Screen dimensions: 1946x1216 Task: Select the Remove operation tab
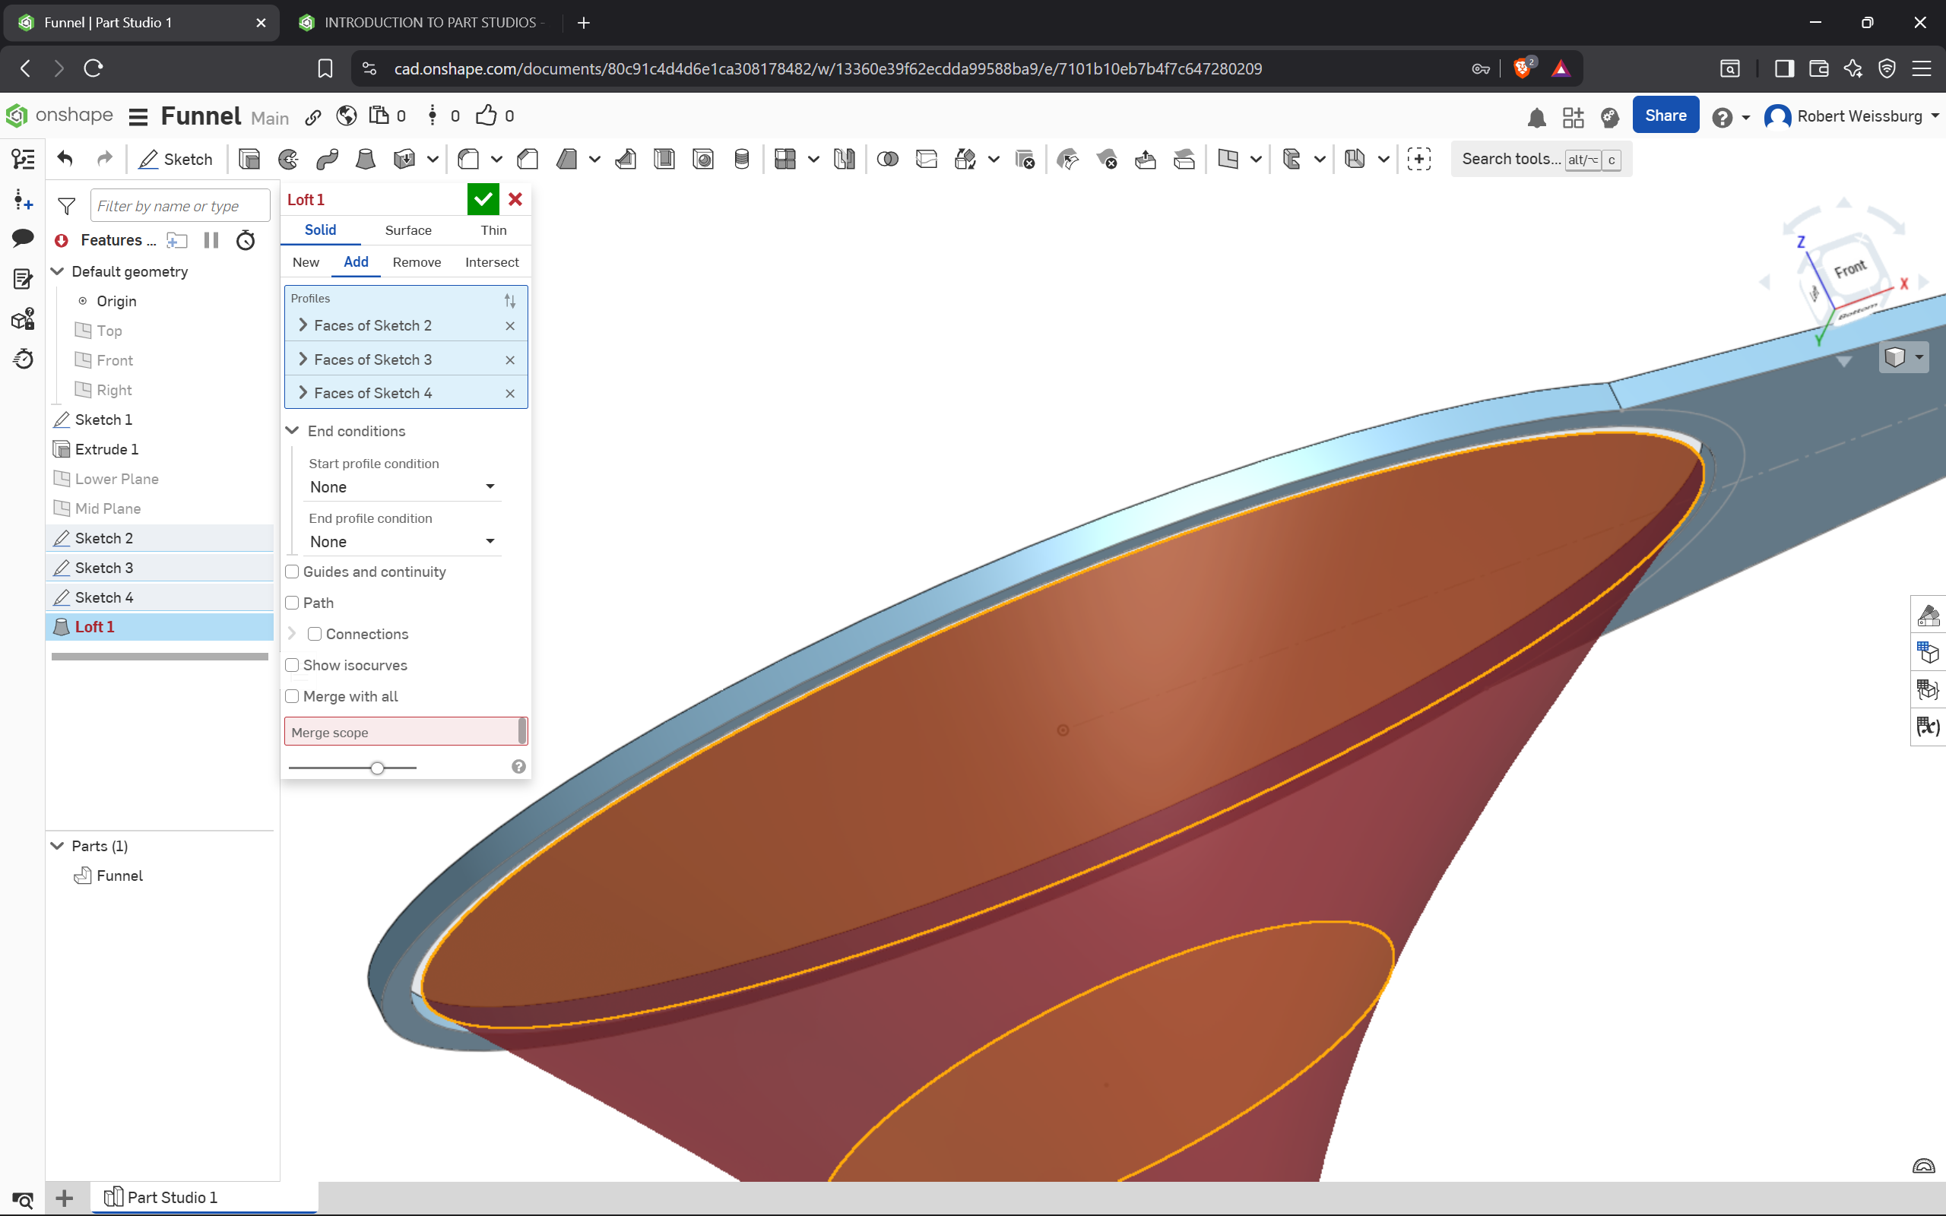[417, 263]
